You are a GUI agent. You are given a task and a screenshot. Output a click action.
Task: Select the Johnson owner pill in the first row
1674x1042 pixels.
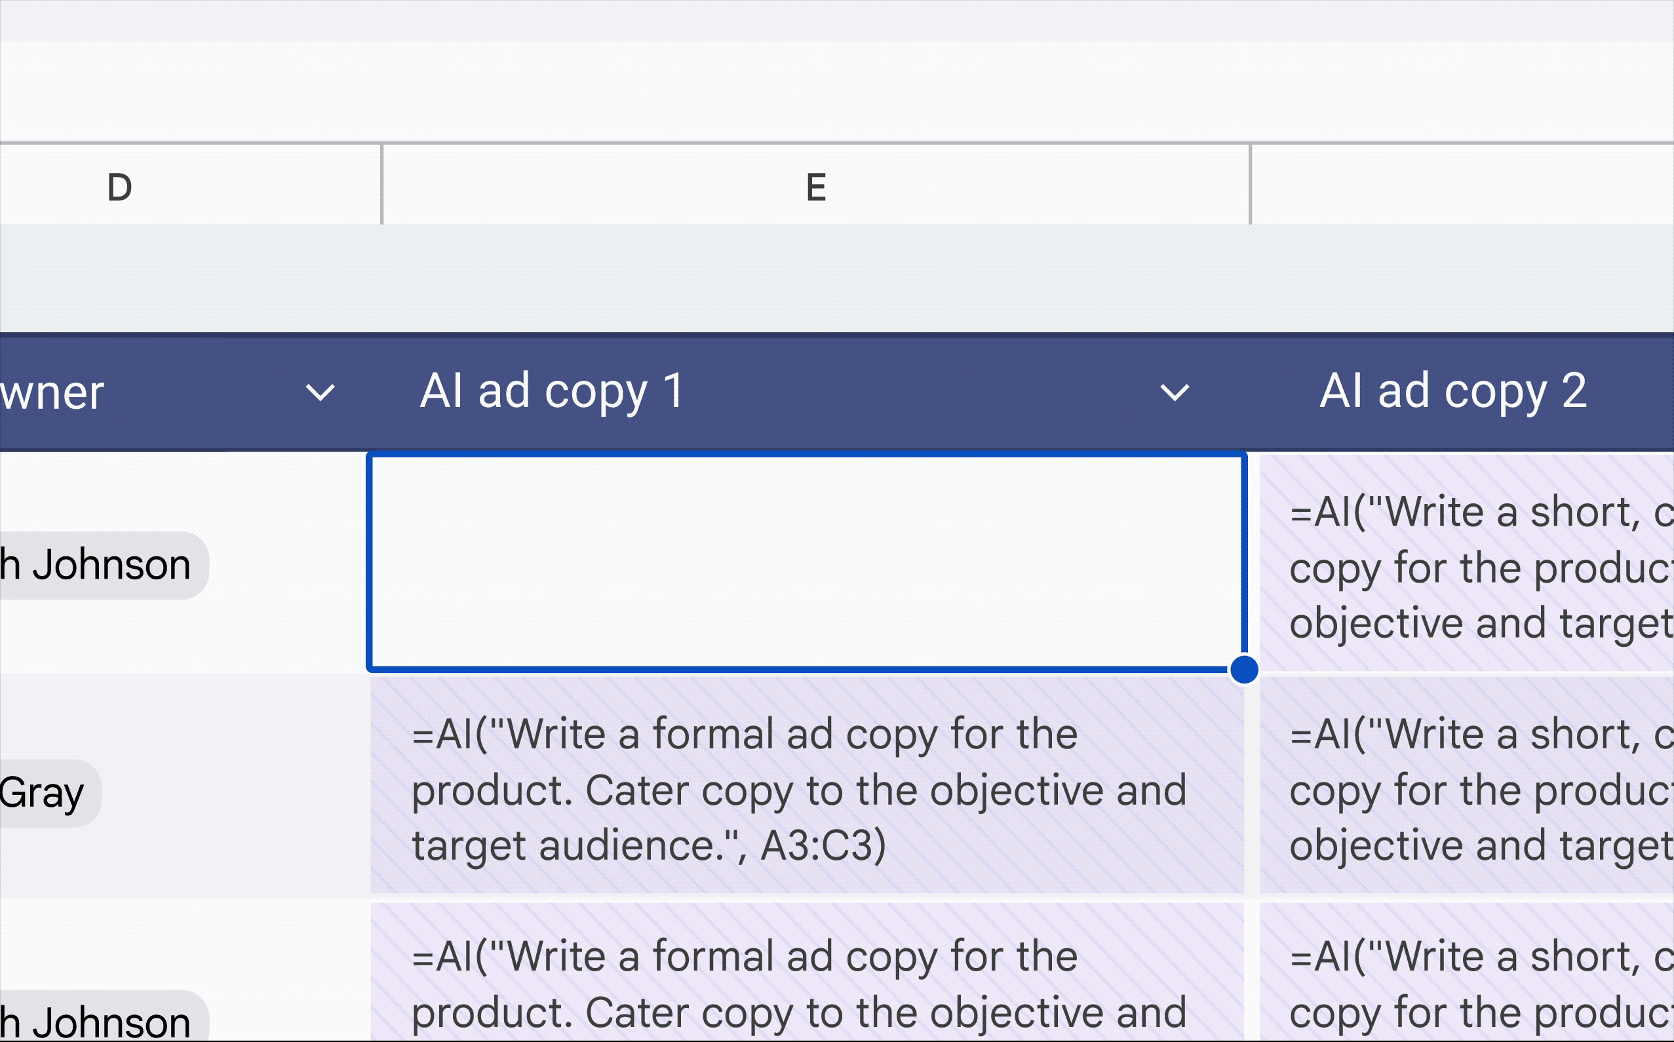(x=96, y=564)
